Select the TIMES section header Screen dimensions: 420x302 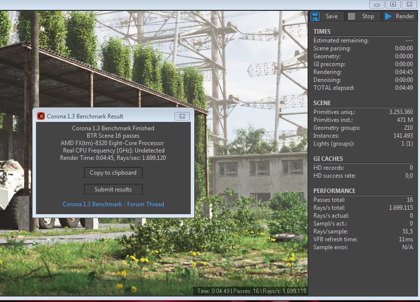point(322,32)
